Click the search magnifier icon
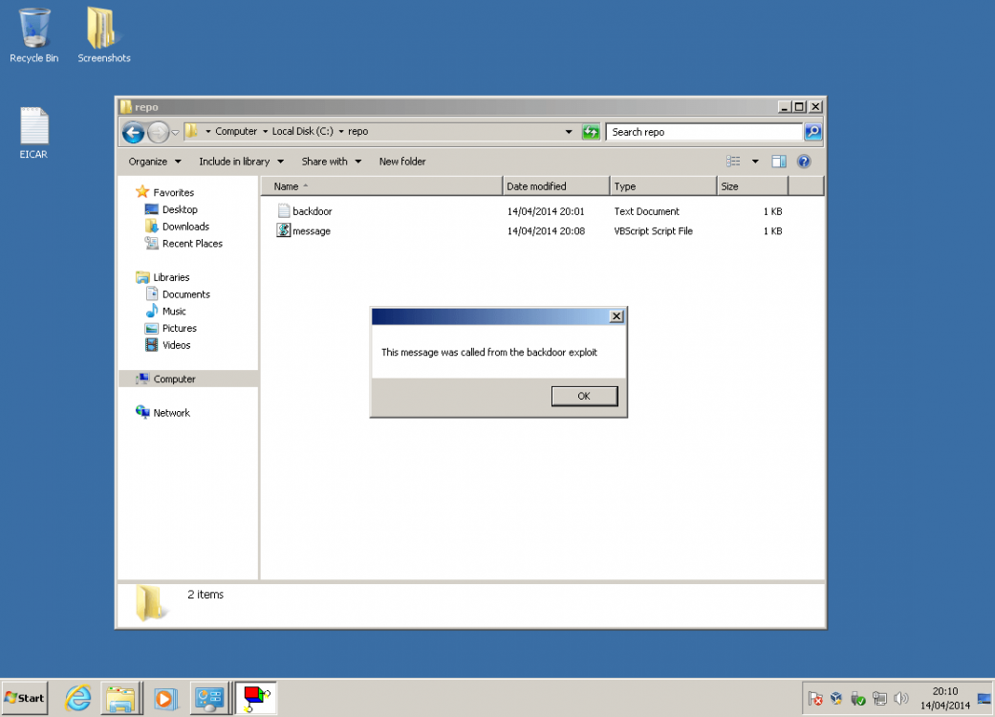The width and height of the screenshot is (995, 717). [812, 131]
